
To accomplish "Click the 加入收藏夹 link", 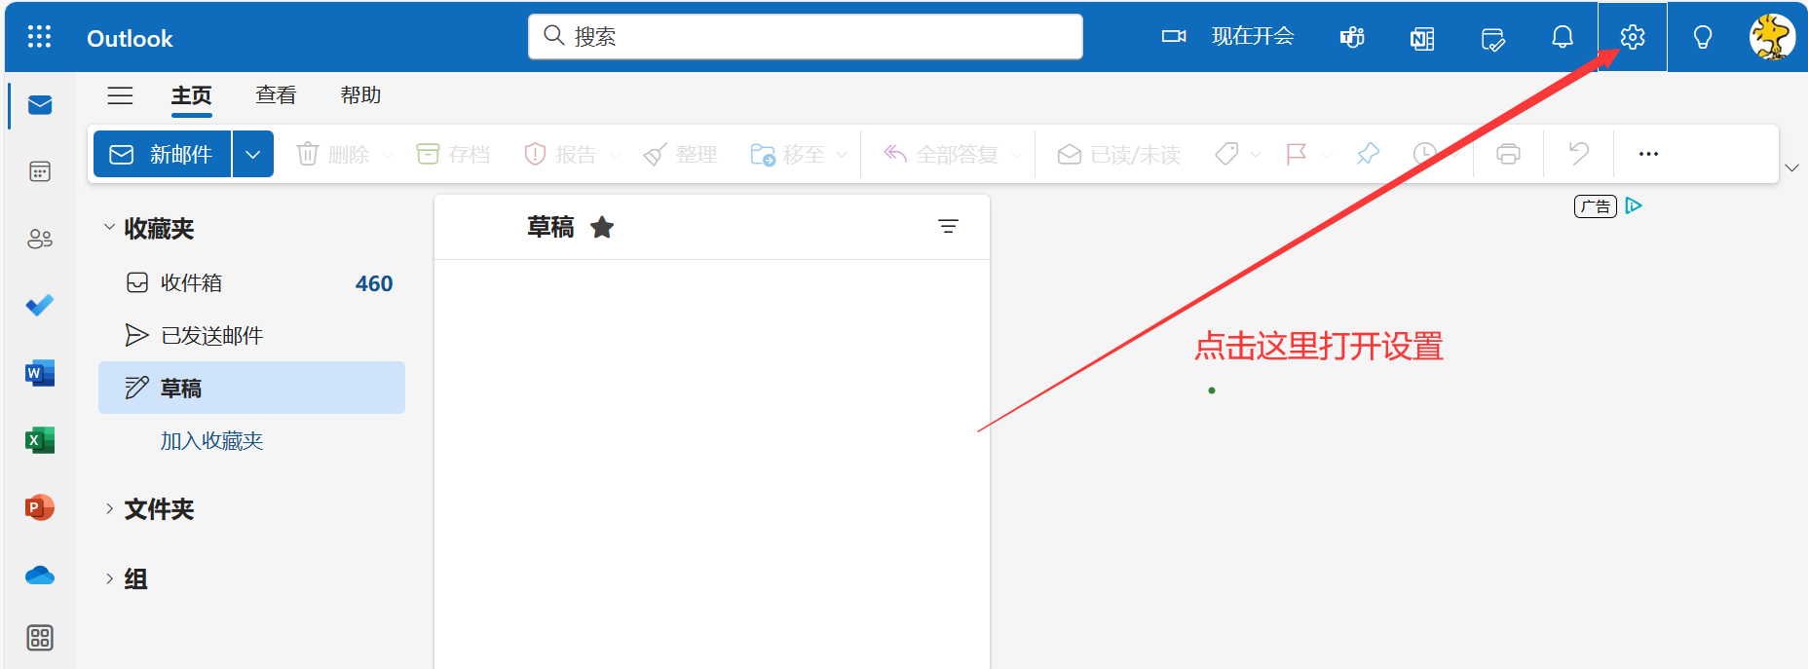I will click(x=211, y=440).
